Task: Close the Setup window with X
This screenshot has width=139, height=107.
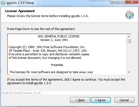Action: [132, 2]
